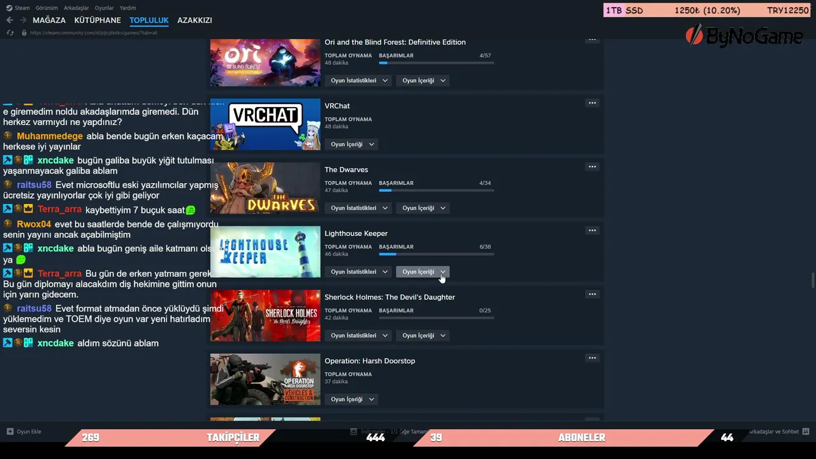Viewport: 816px width, 459px height.
Task: Click the 46 dakika playtime for Lighthouse Keeper
Action: pos(336,254)
